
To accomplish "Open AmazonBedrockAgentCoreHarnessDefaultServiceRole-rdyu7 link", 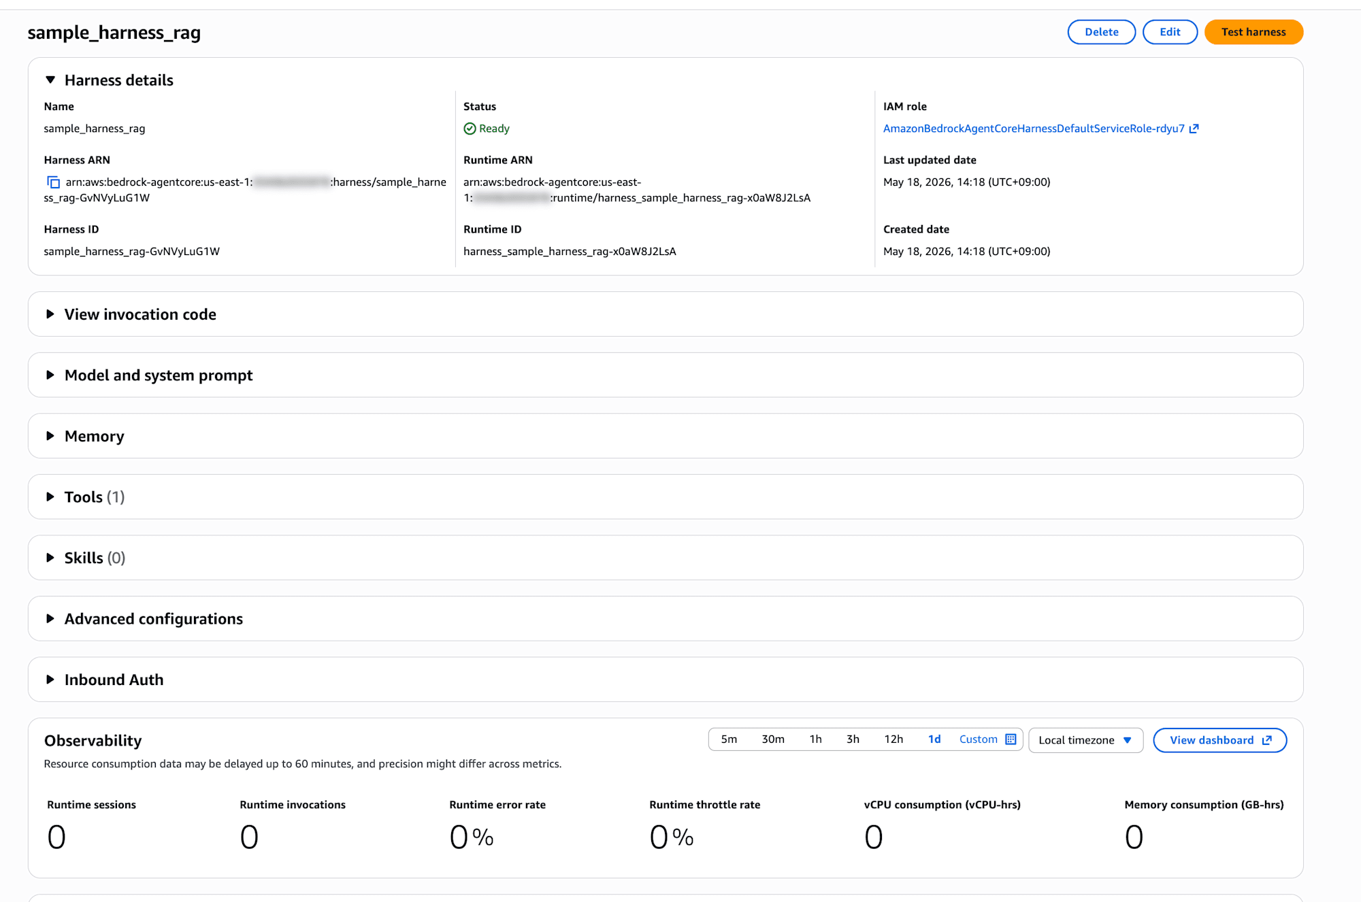I will [x=1034, y=129].
